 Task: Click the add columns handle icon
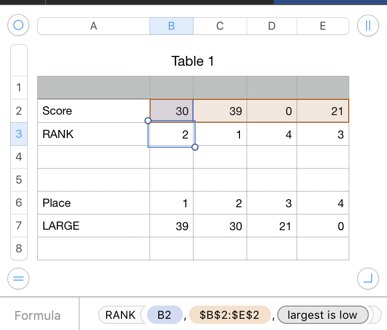tap(368, 25)
